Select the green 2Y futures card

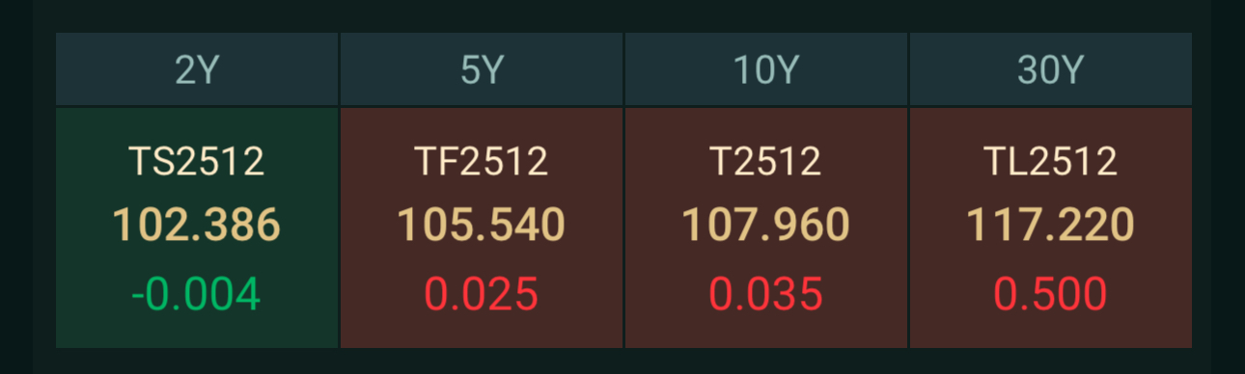pos(197,227)
